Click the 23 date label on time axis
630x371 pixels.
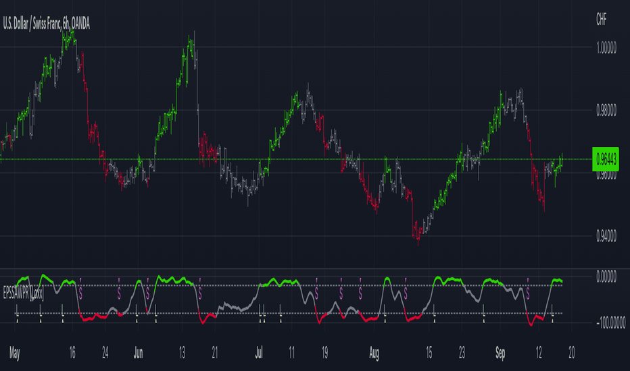coord(462,353)
